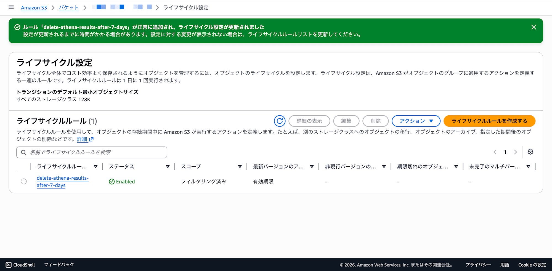The height and width of the screenshot is (271, 552).
Task: Sort by 非現行バージョンの... column
Action: tap(384, 166)
